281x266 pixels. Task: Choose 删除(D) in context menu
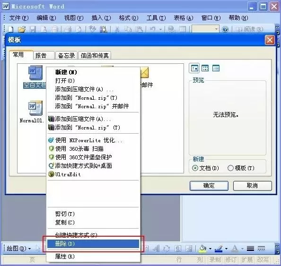tap(93, 244)
